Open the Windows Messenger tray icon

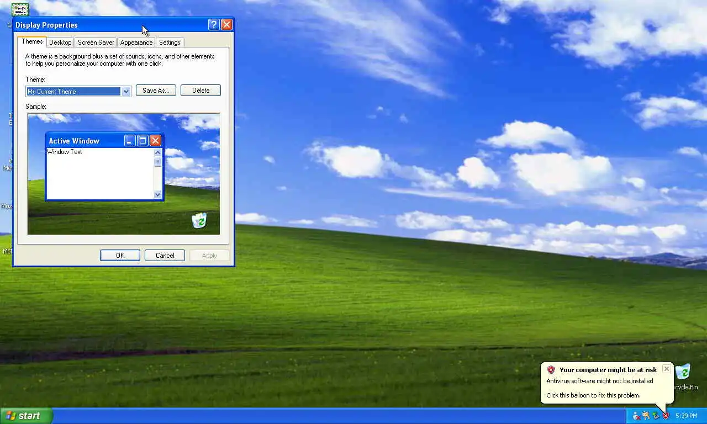636,416
